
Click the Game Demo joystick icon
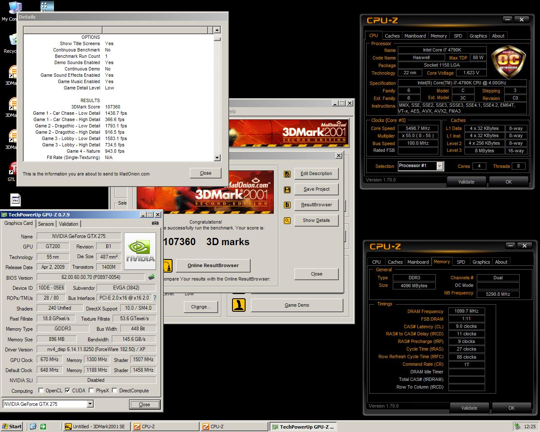239,305
